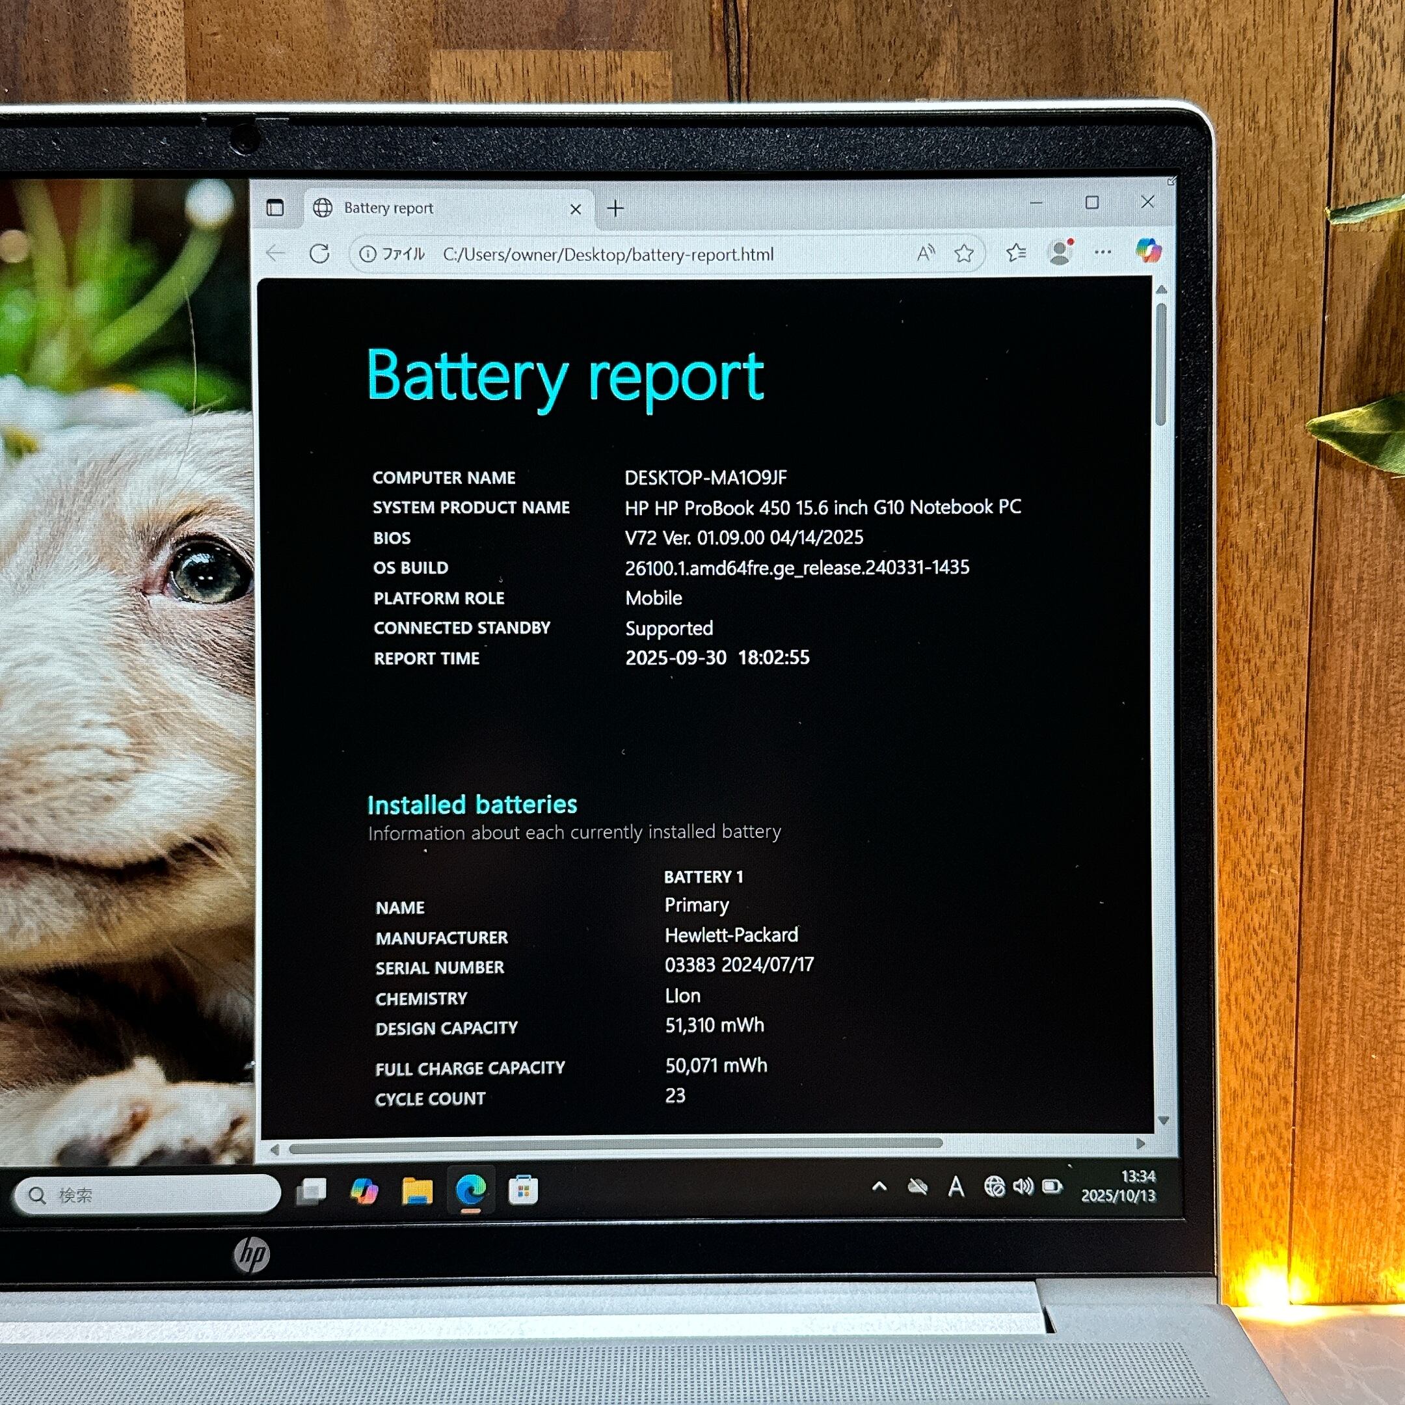Toggle the IME input mode A indicator
1405x1405 pixels.
[x=956, y=1188]
